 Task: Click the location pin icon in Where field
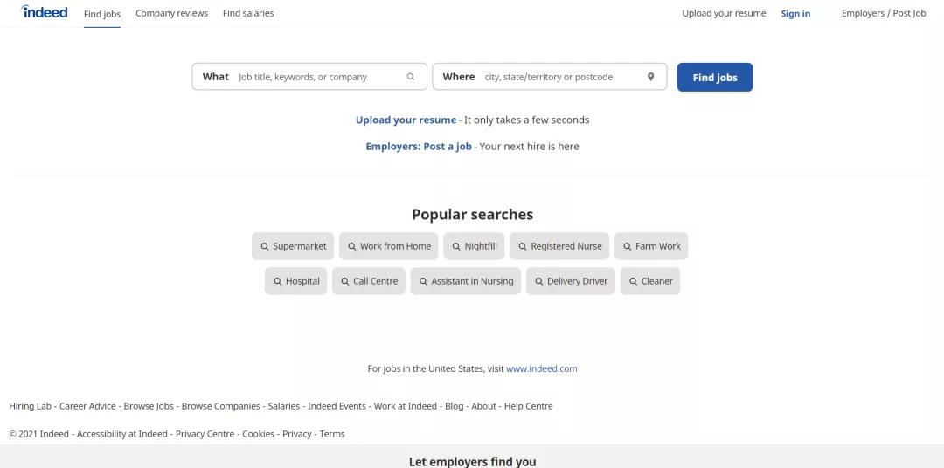(650, 77)
